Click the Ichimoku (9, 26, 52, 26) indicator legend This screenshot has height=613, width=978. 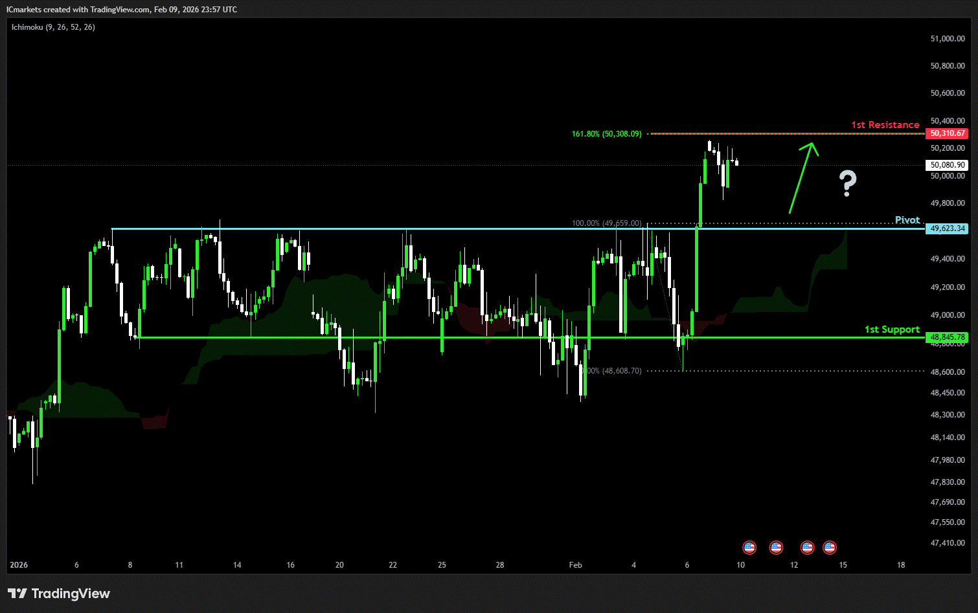53,27
